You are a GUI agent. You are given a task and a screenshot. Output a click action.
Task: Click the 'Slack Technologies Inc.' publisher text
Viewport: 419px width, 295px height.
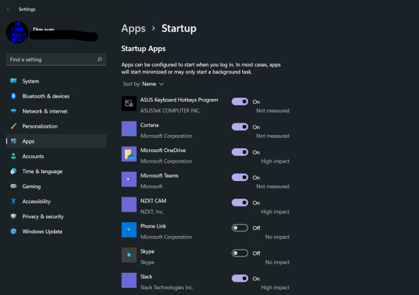pyautogui.click(x=167, y=288)
